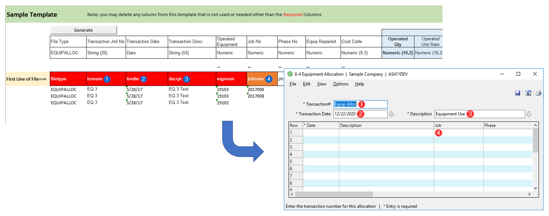Image resolution: width=549 pixels, height=216 pixels.
Task: Click grid vertical scrollbar down arrow
Action: tap(535, 188)
